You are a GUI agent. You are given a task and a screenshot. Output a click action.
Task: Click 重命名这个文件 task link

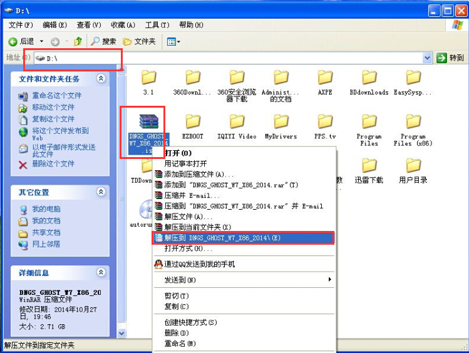(x=56, y=95)
